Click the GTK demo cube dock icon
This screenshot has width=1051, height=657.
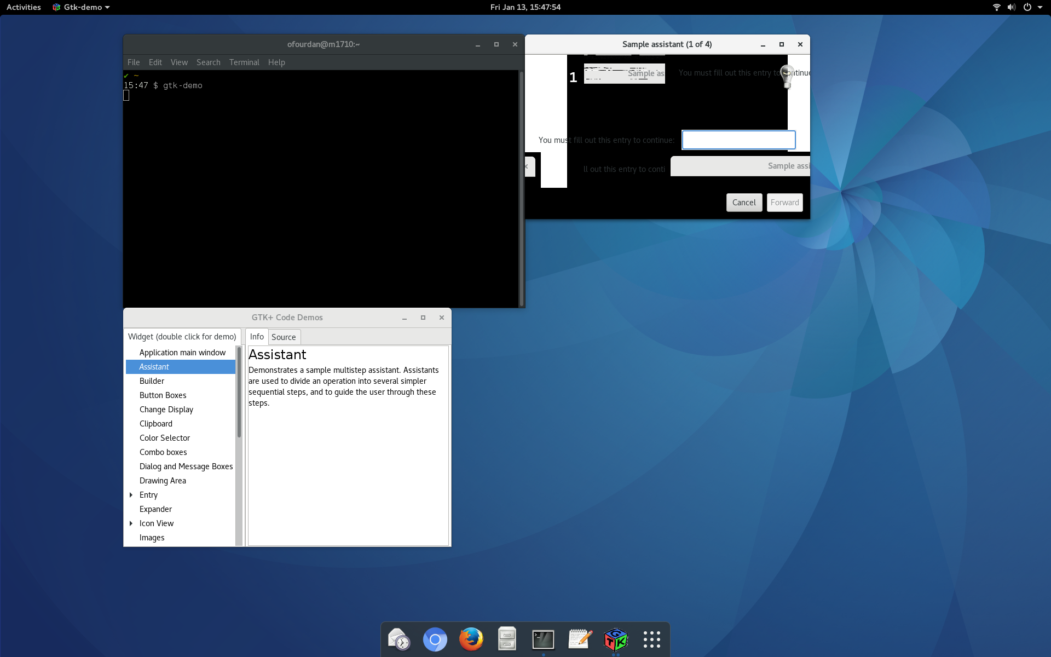click(616, 639)
